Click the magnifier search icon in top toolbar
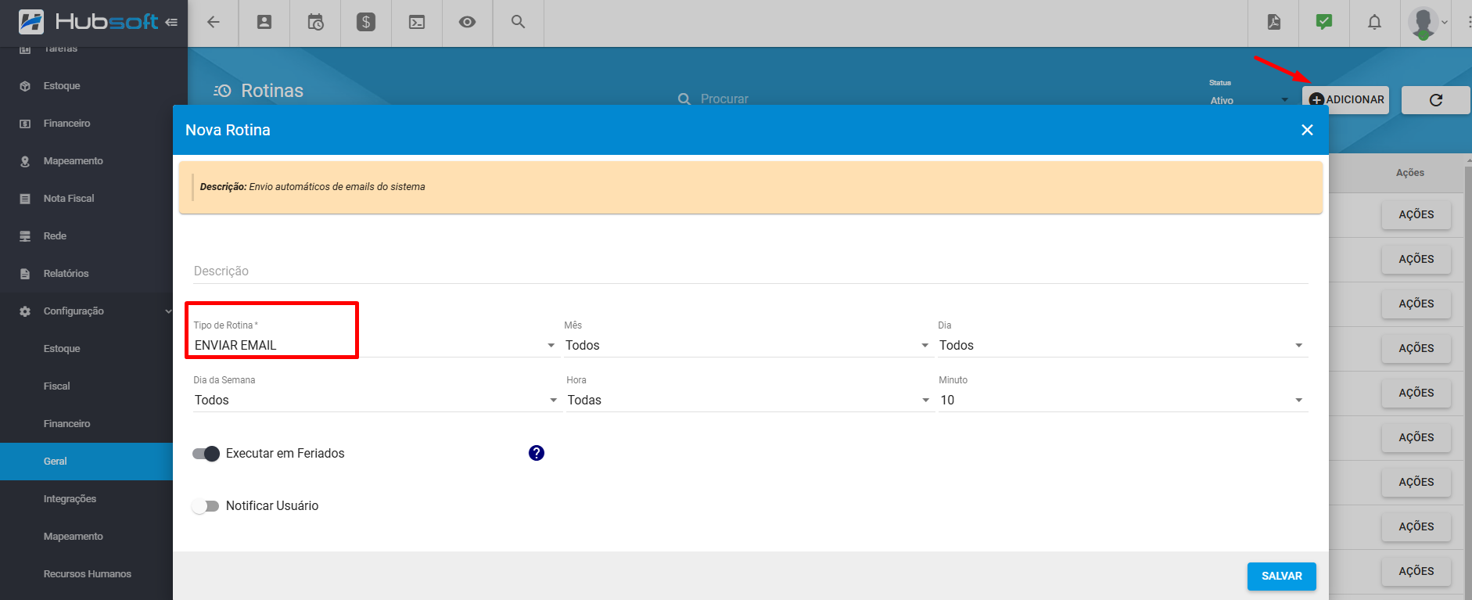Image resolution: width=1472 pixels, height=600 pixels. tap(518, 22)
